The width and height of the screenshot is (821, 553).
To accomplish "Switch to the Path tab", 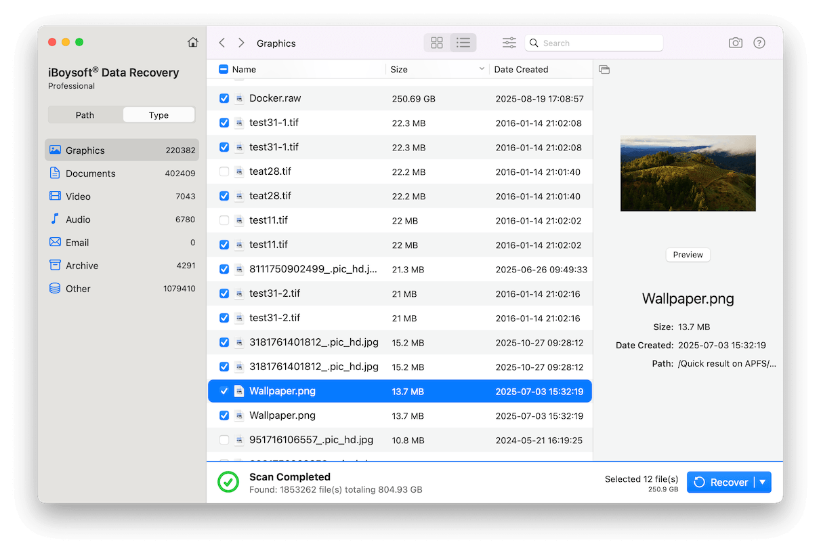I will (x=85, y=115).
